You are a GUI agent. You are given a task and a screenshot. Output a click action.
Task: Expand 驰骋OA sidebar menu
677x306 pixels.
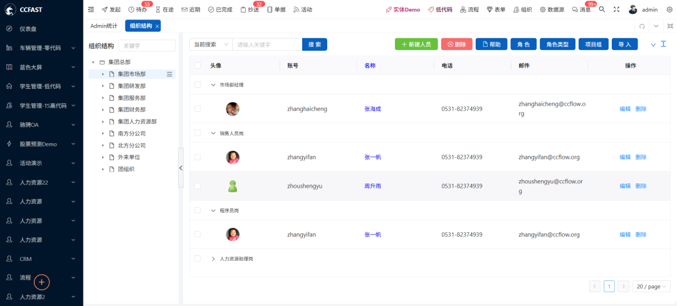point(41,125)
